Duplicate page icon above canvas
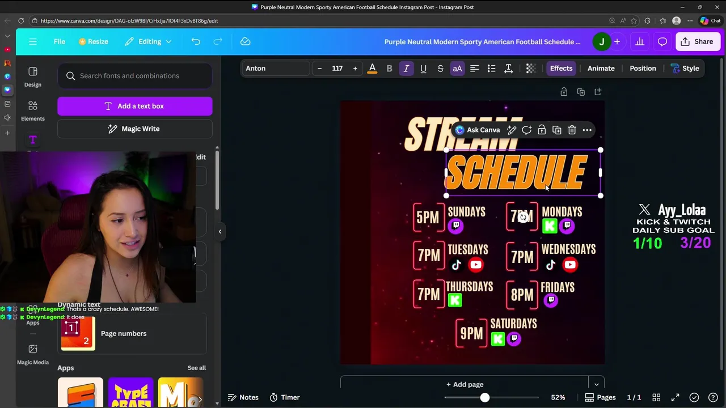726x408 pixels. point(581,92)
